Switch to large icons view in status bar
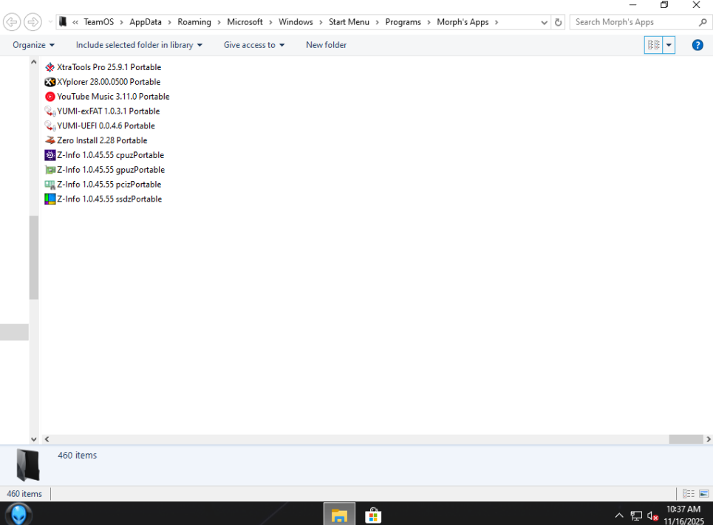Screen dimensions: 713x525 (704, 494)
